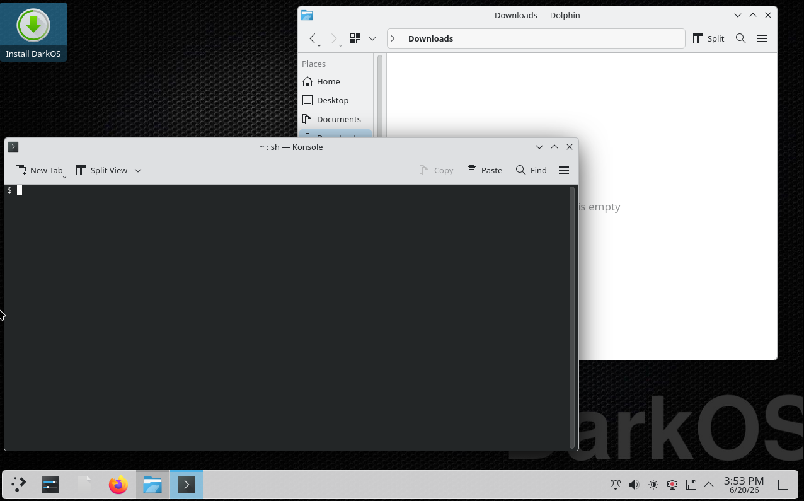This screenshot has height=501, width=804.
Task: Open Dolphin search
Action: [x=741, y=38]
